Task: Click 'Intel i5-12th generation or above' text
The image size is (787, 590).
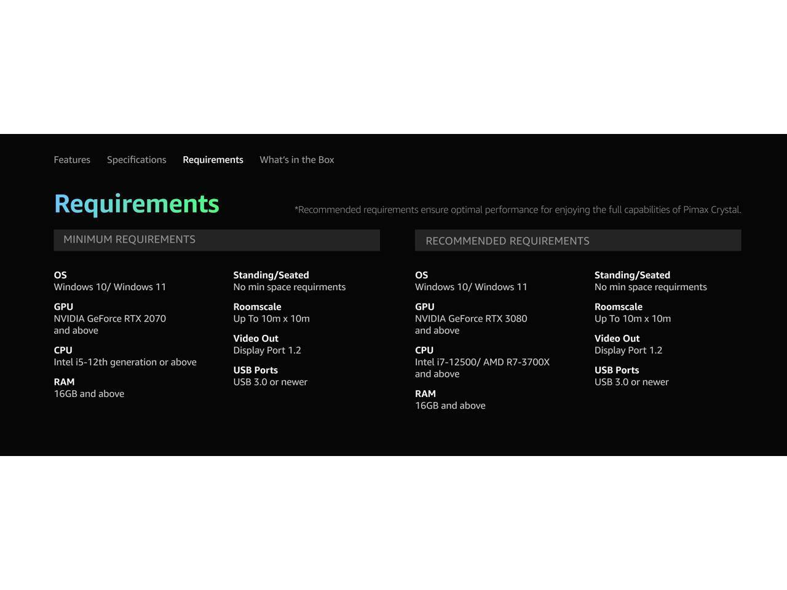Action: 125,362
